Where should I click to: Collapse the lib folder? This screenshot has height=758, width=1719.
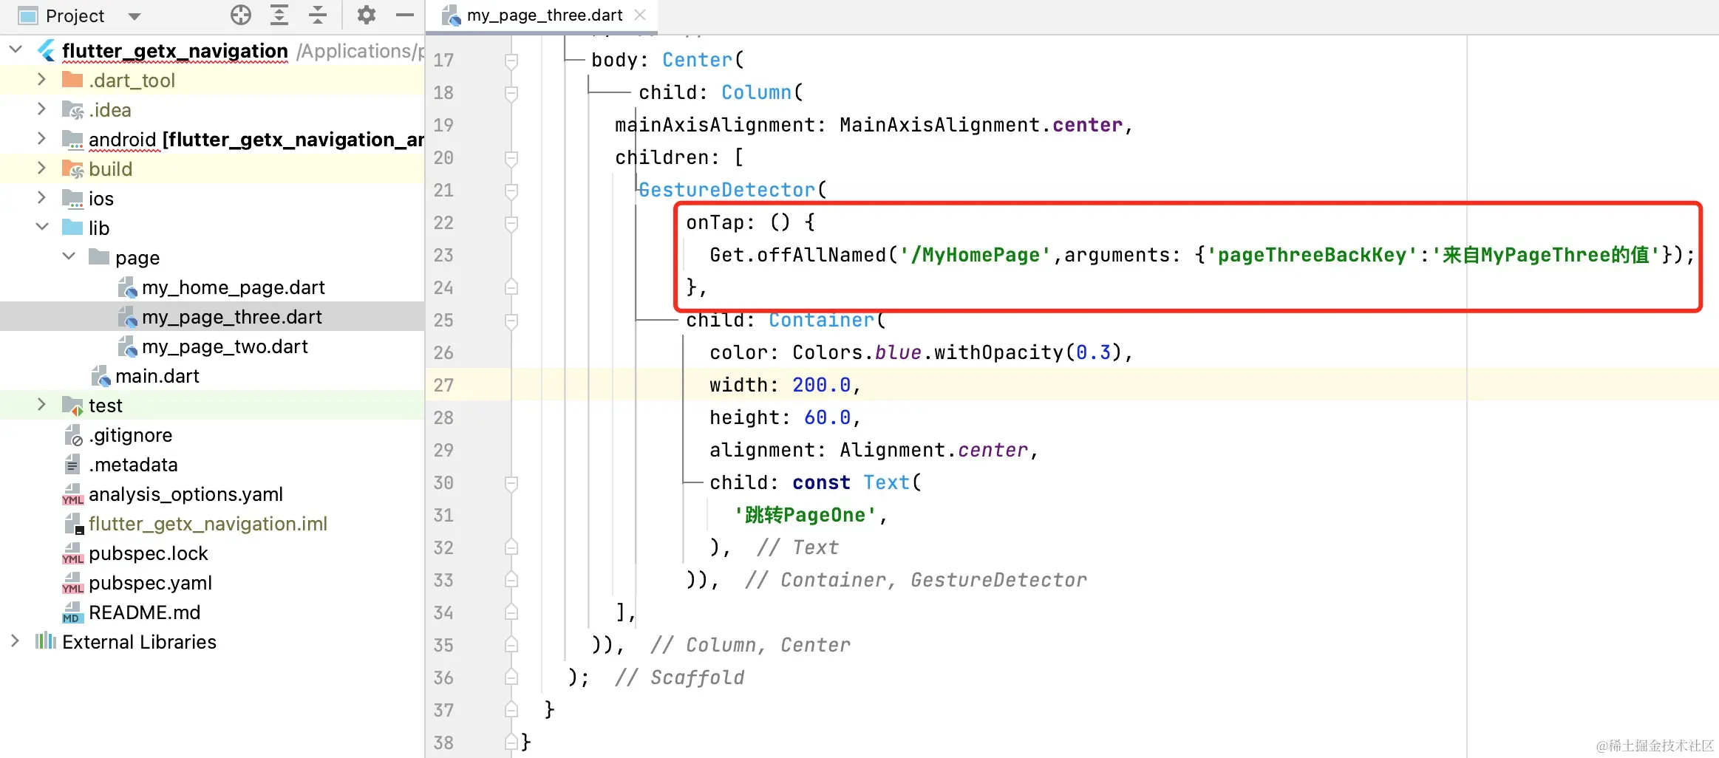coord(42,227)
